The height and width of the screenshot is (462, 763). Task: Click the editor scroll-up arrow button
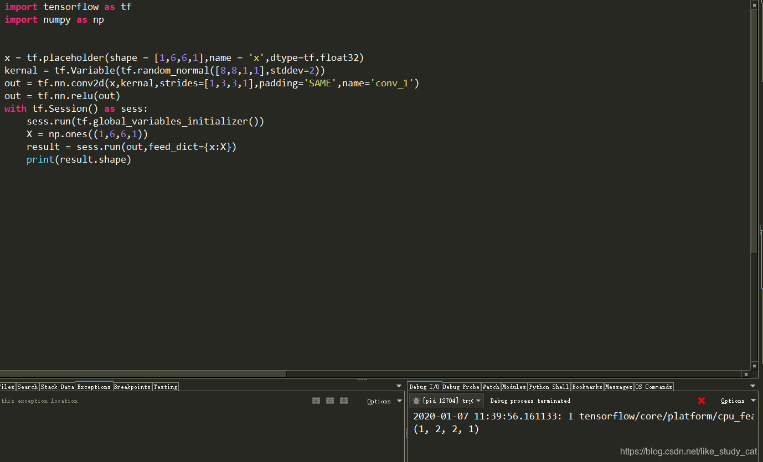(x=754, y=4)
